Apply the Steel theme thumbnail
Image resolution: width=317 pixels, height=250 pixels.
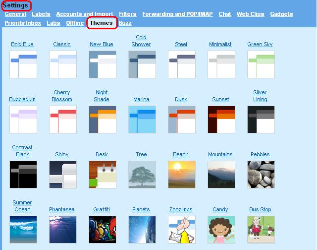(182, 64)
